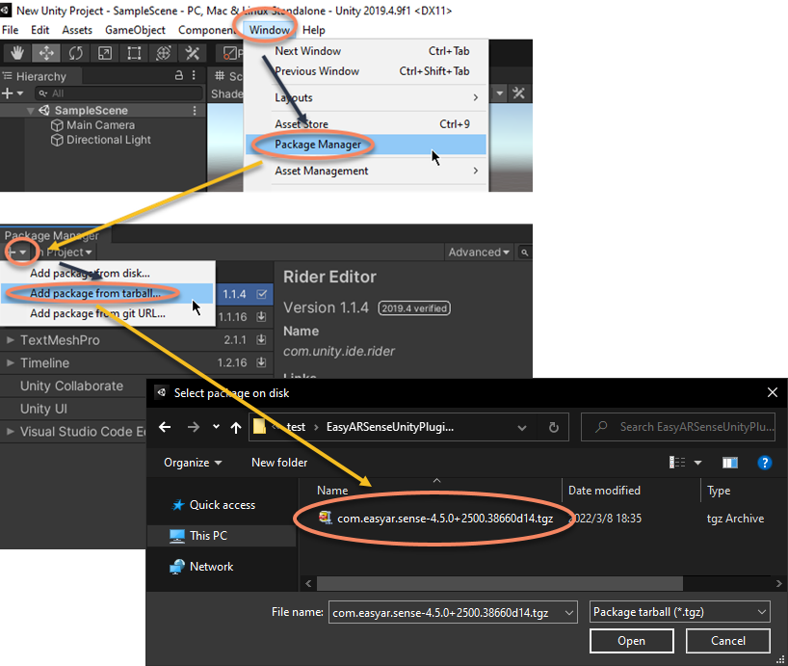This screenshot has height=666, width=788.
Task: Open the Assets menu
Action: (x=77, y=30)
